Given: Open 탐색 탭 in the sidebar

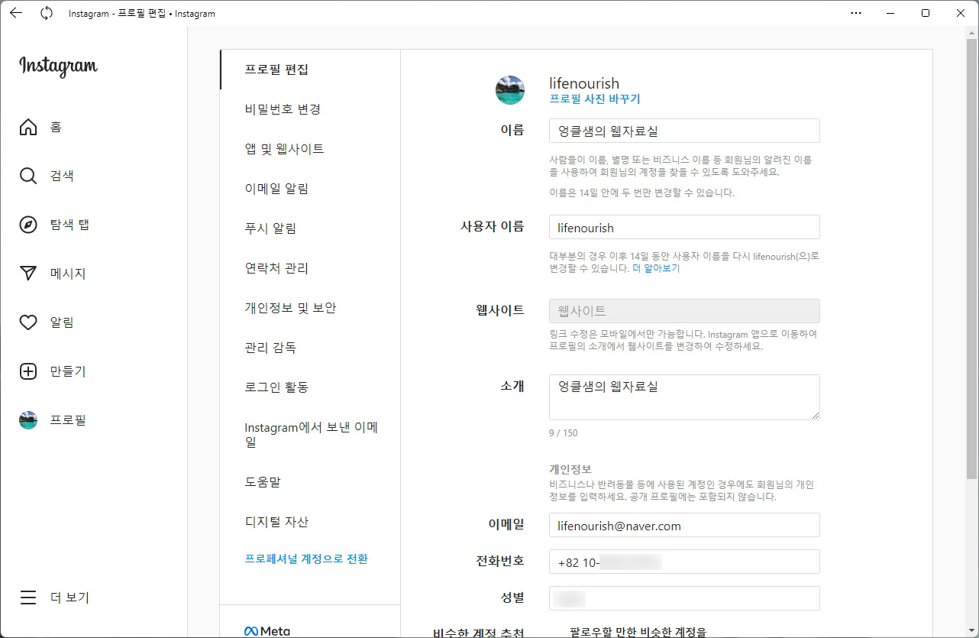Looking at the screenshot, I should [69, 225].
